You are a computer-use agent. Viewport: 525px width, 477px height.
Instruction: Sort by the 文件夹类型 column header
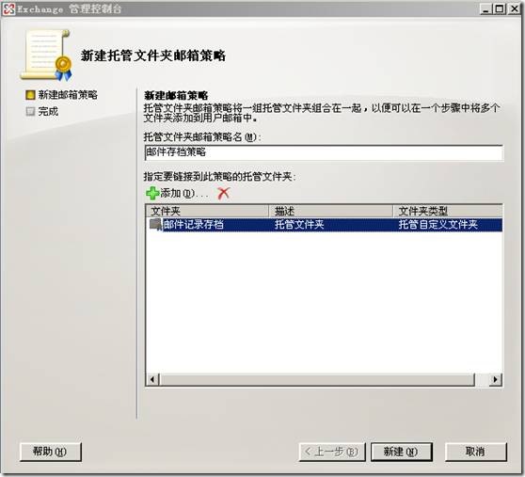click(447, 211)
